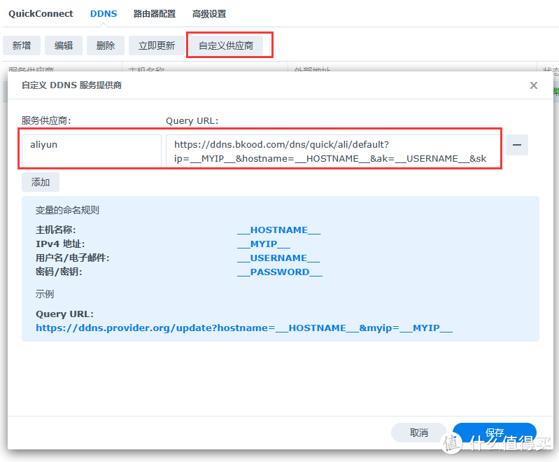This screenshot has height=462, width=559.
Task: Close the 自定义 DDNS 服务提供商 dialog
Action: tap(533, 85)
